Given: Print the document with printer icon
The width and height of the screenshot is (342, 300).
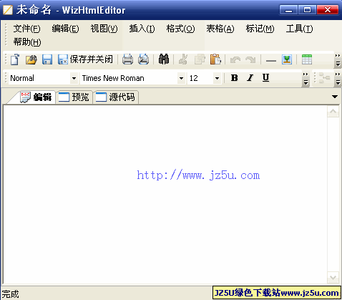Looking at the screenshot, I should tap(127, 59).
